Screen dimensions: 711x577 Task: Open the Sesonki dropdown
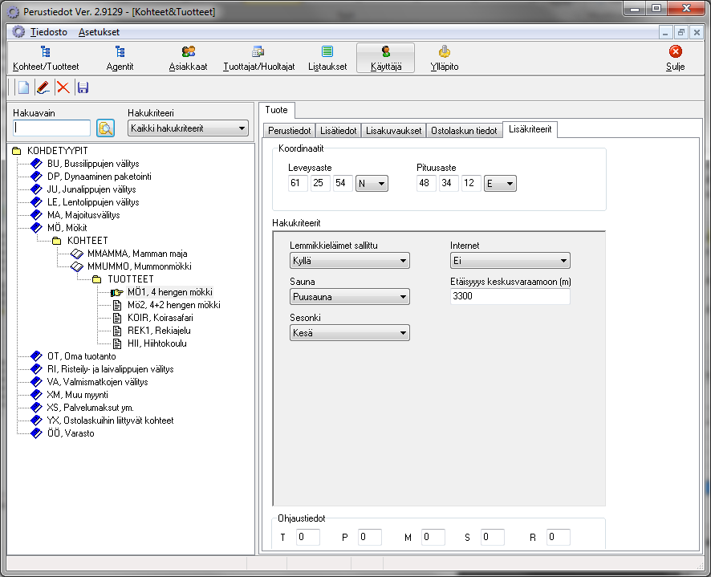coord(350,332)
